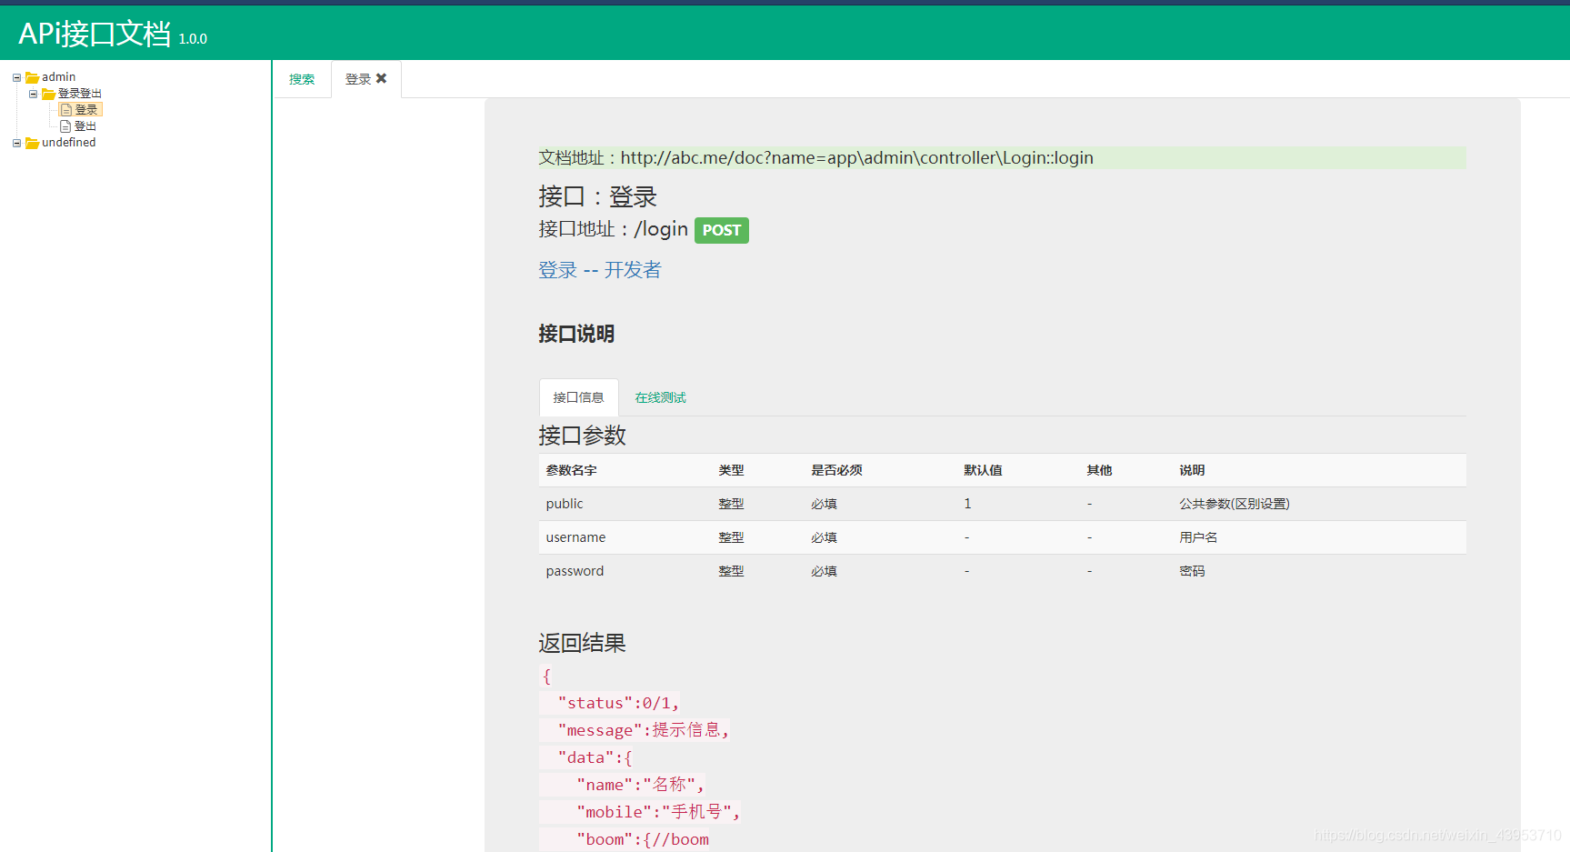Click the 1.0.0 version label

click(193, 39)
